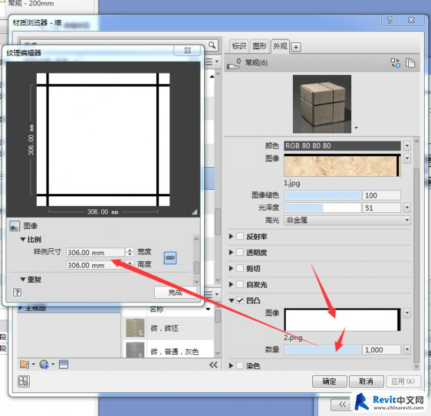Open the 名称 column sort dropdown
The width and height of the screenshot is (431, 416).
point(208,309)
